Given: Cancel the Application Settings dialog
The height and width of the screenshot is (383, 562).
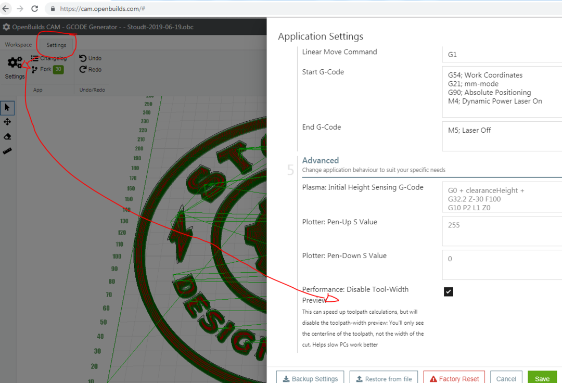Looking at the screenshot, I should [506, 378].
